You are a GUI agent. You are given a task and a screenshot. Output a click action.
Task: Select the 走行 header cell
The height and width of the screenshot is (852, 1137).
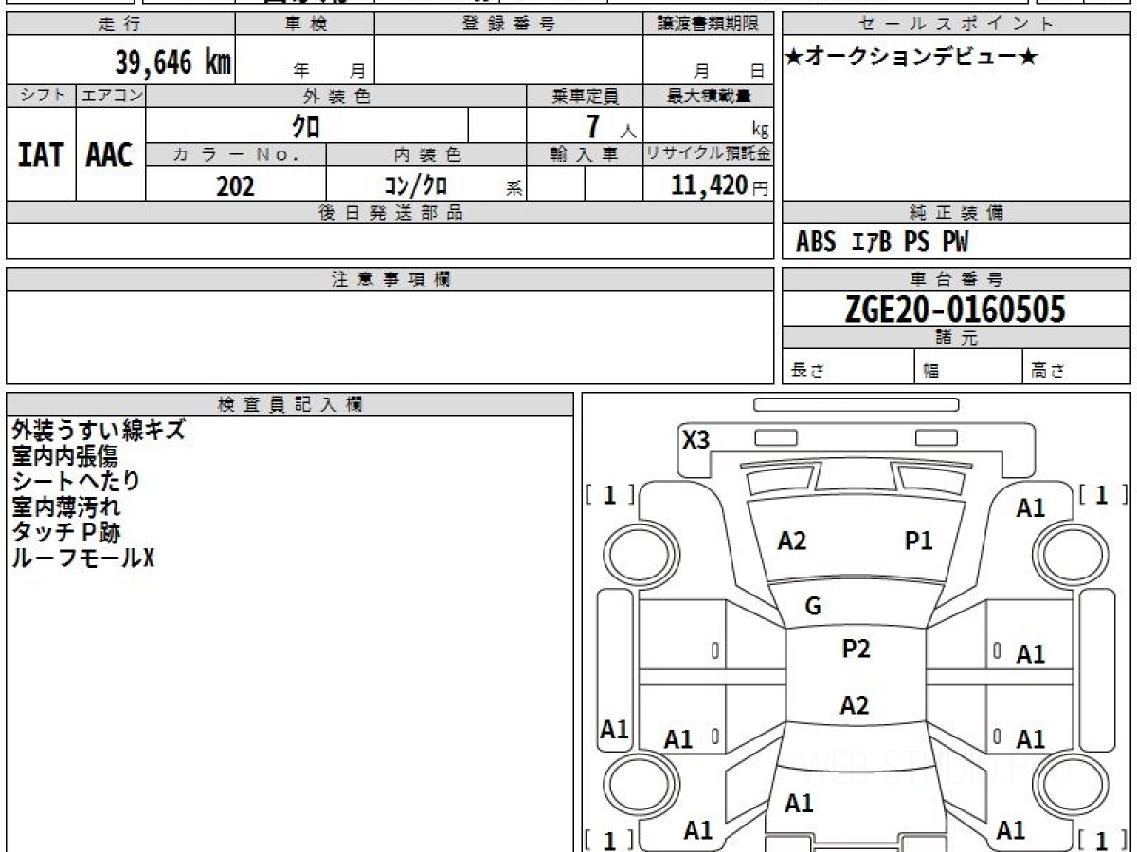tap(120, 25)
